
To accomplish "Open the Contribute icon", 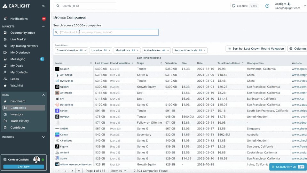I will [x=5, y=128].
